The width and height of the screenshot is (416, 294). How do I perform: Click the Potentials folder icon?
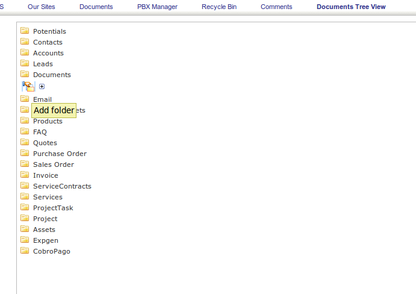pos(25,31)
